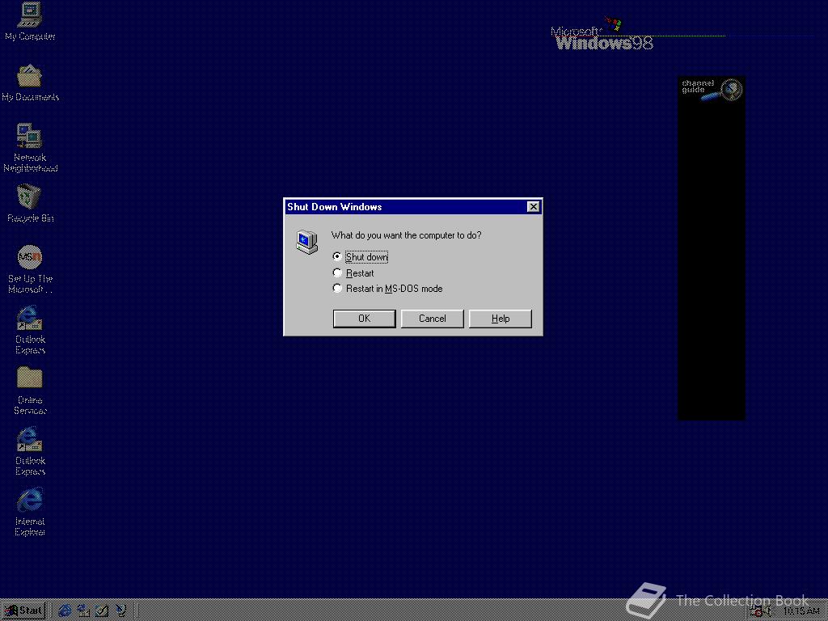Image resolution: width=828 pixels, height=621 pixels.
Task: Click the text 'What do you want the computer to do?'
Action: tap(406, 235)
